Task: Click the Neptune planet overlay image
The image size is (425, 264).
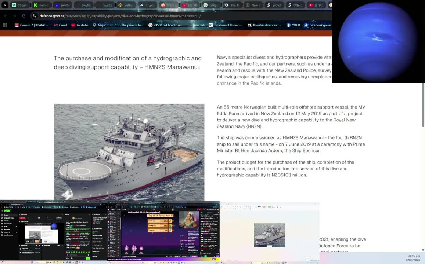Action: coord(378,41)
